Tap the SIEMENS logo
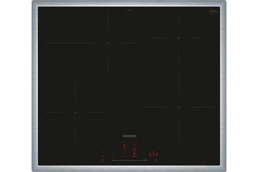The height and width of the screenshot is (172, 258). point(130,136)
